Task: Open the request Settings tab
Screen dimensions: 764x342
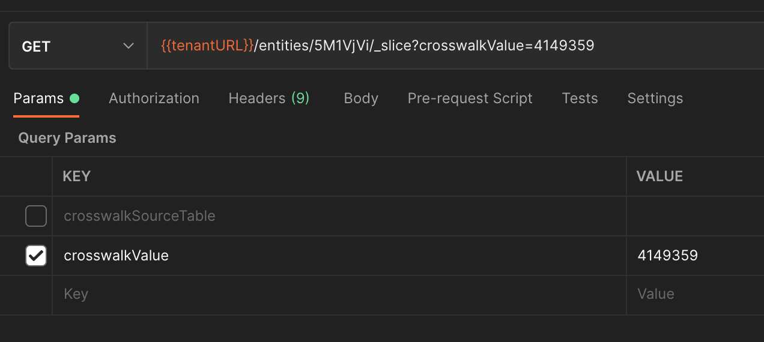Action: pyautogui.click(x=655, y=98)
